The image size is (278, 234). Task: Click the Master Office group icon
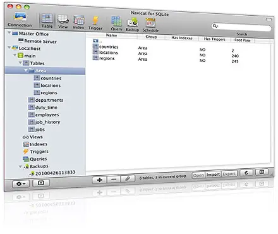(x=15, y=34)
